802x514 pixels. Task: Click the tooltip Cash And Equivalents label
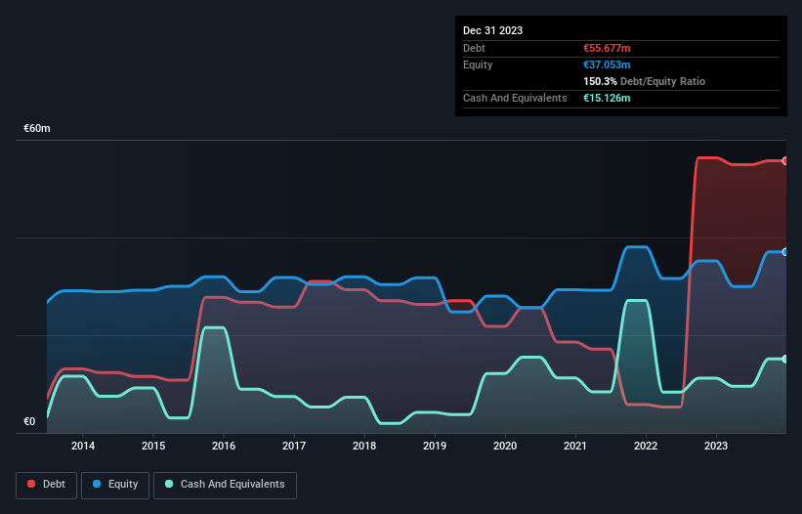(x=515, y=98)
